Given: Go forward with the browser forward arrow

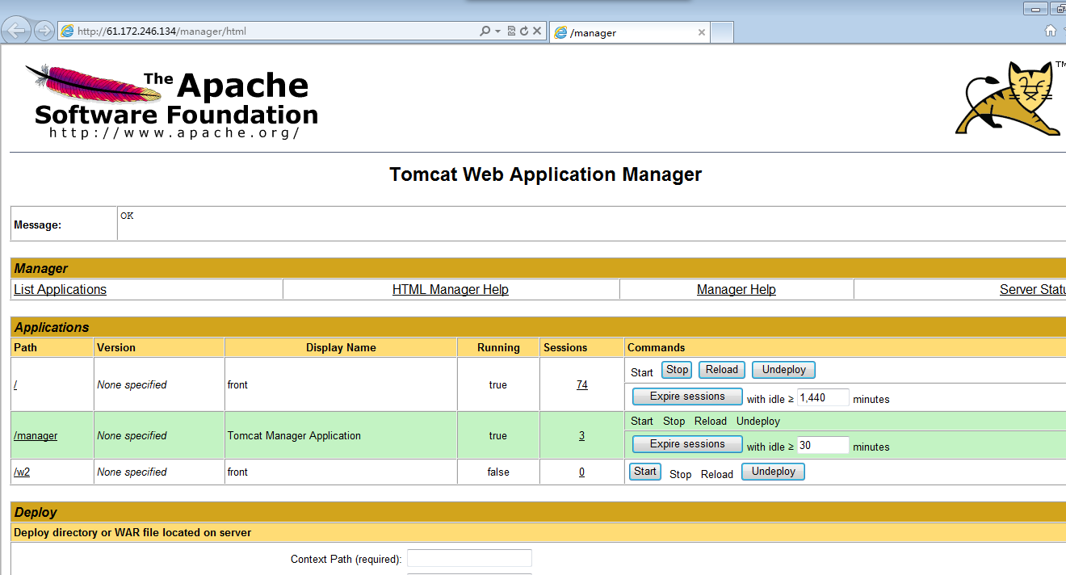Looking at the screenshot, I should pyautogui.click(x=44, y=31).
